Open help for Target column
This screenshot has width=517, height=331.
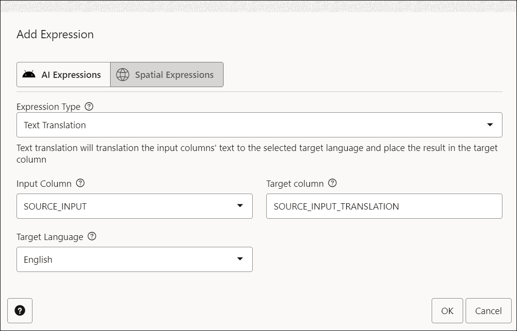tap(332, 183)
